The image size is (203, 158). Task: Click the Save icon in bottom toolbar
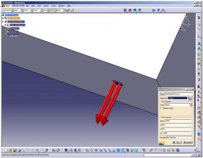(x=15, y=150)
